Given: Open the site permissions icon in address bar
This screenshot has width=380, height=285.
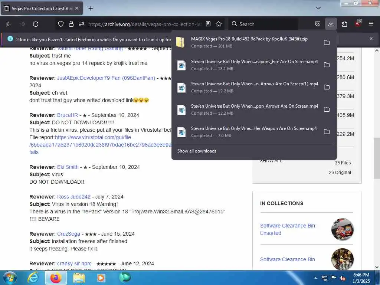Looking at the screenshot, I should pyautogui.click(x=82, y=24).
